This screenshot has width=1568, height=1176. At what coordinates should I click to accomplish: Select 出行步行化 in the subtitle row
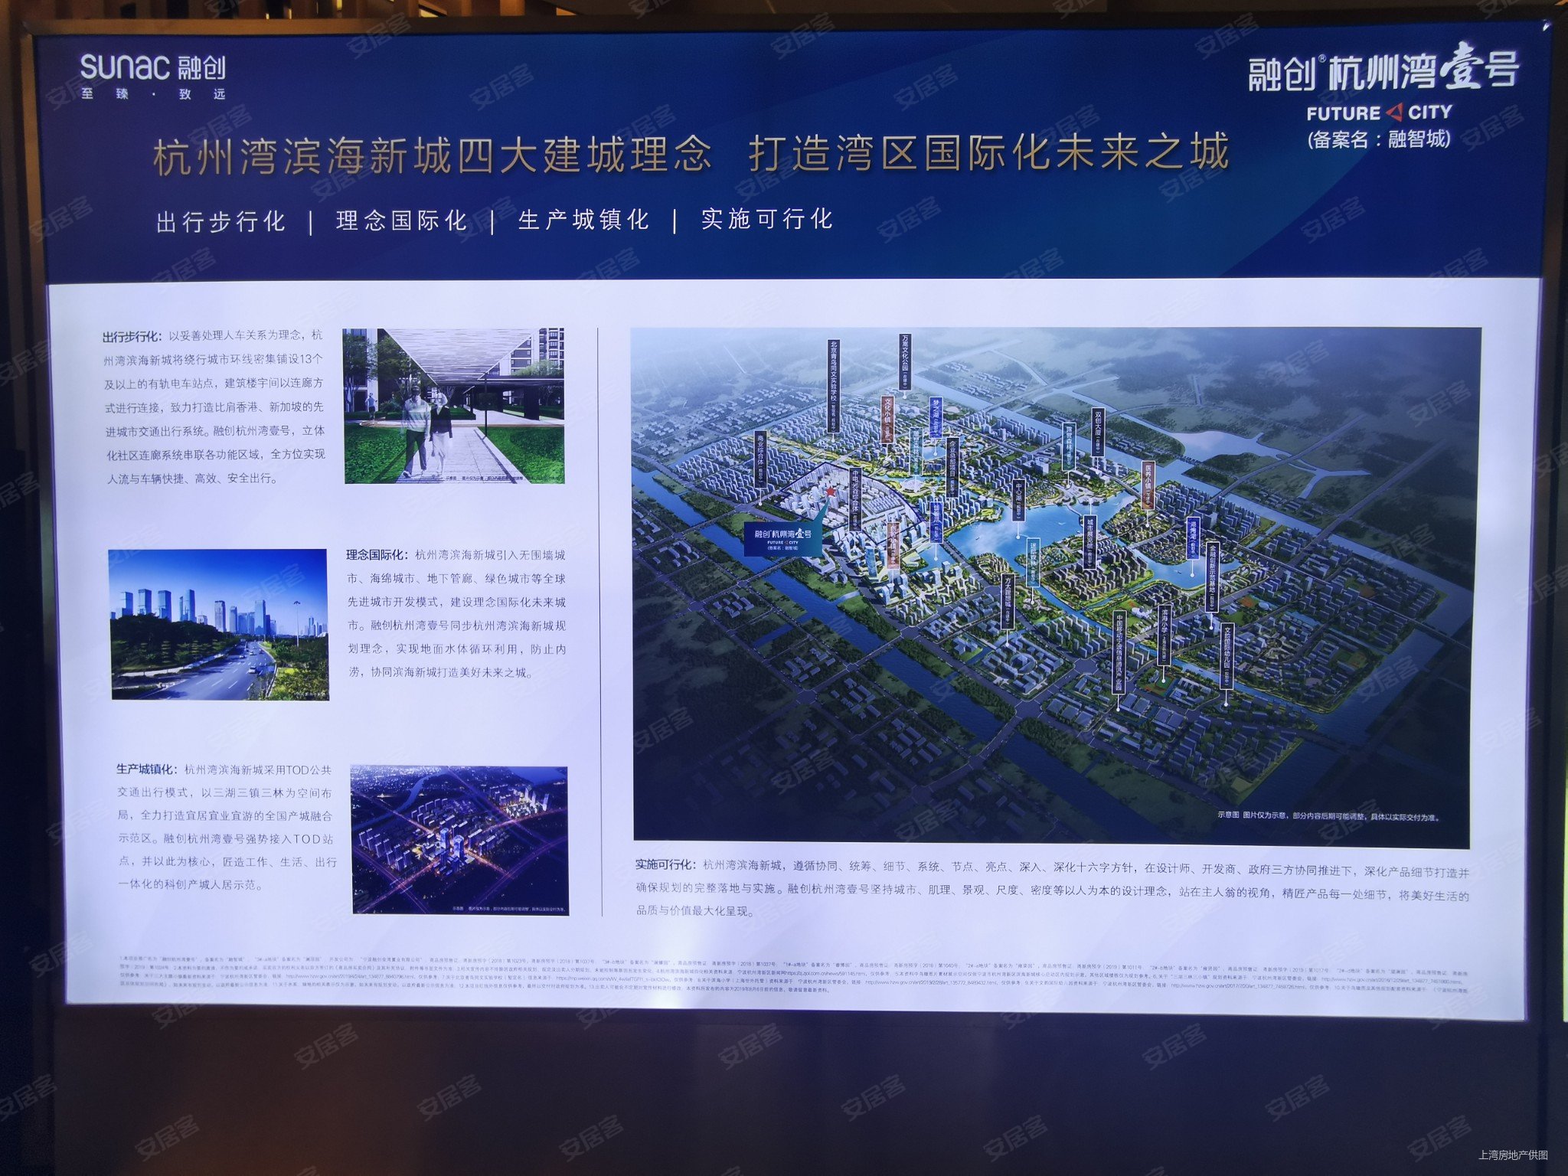[x=220, y=222]
